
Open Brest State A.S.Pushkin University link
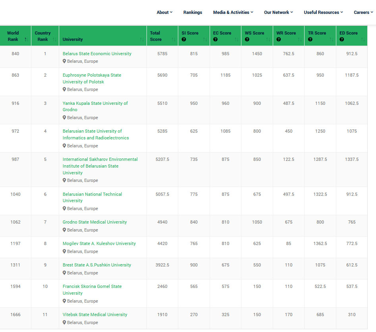pyautogui.click(x=96, y=265)
